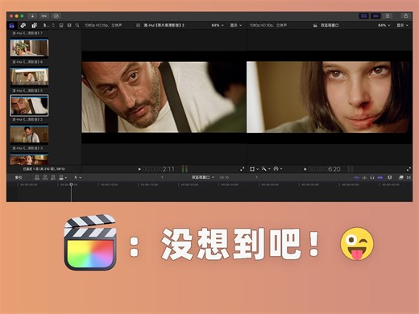The width and height of the screenshot is (419, 314).
Task: Click the Share export icon
Action: point(406,16)
